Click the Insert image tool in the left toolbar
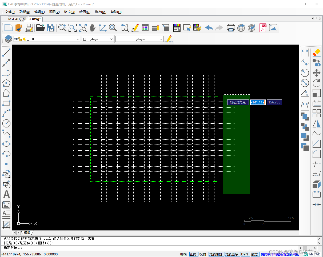 coord(6,205)
